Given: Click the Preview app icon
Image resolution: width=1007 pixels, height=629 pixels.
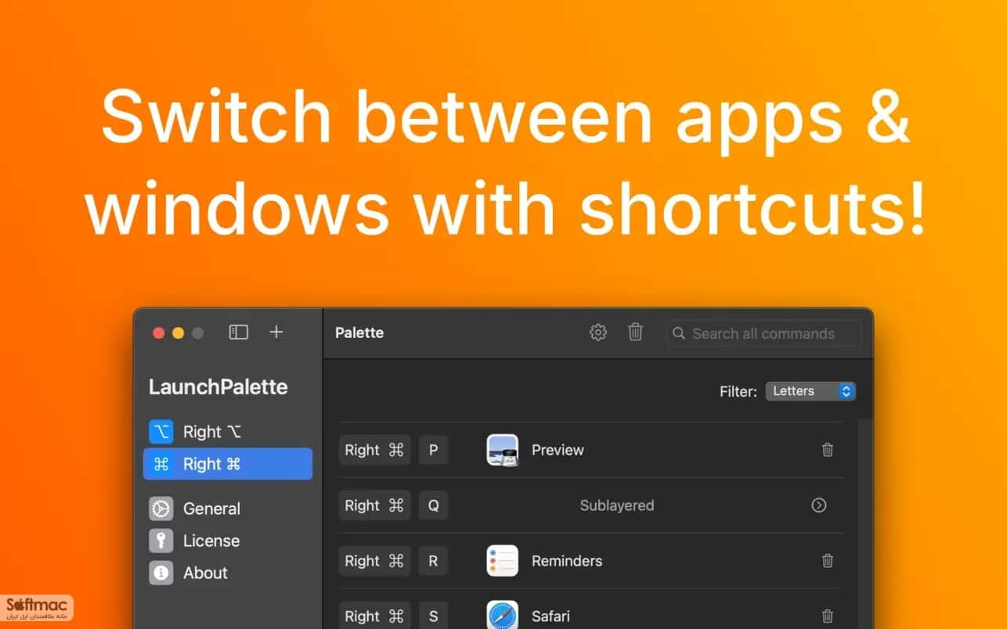Looking at the screenshot, I should (x=502, y=450).
